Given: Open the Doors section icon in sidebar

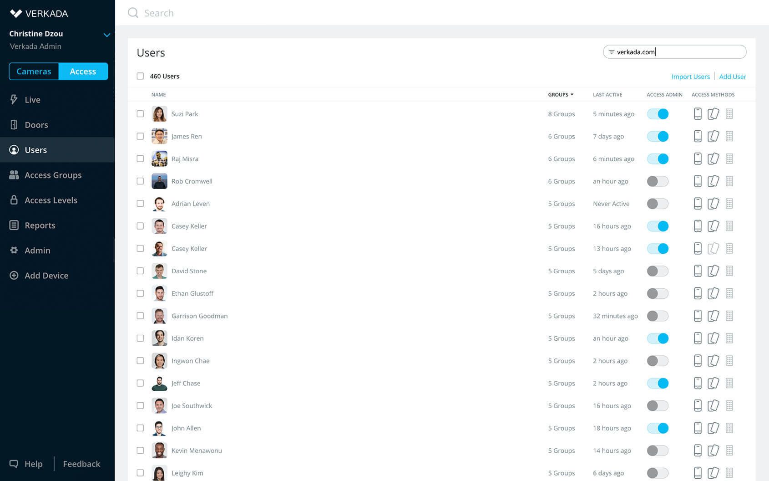Looking at the screenshot, I should click(x=14, y=125).
